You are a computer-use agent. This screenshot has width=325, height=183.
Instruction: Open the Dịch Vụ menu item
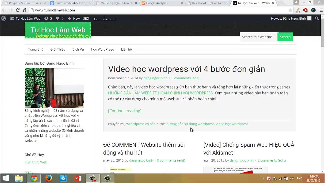pos(78,49)
